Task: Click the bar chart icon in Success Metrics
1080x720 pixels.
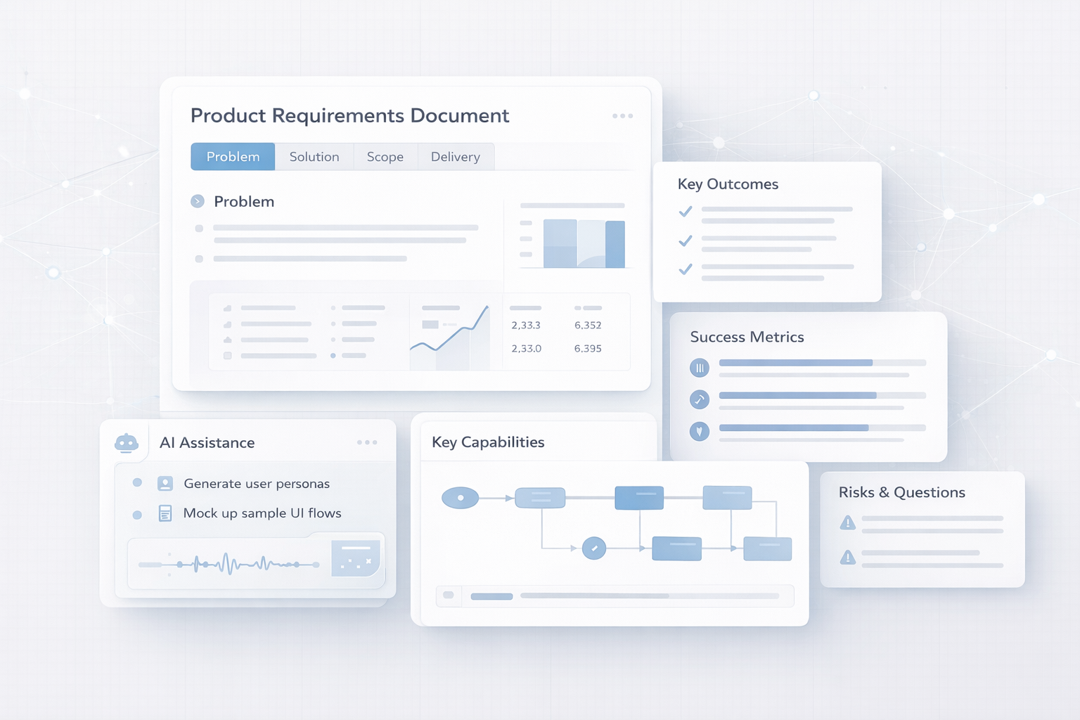Action: pos(699,367)
